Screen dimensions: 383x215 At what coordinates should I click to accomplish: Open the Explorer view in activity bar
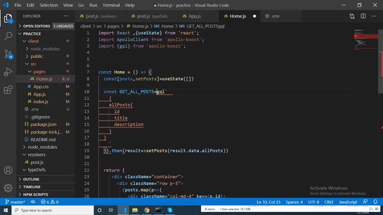(8, 19)
